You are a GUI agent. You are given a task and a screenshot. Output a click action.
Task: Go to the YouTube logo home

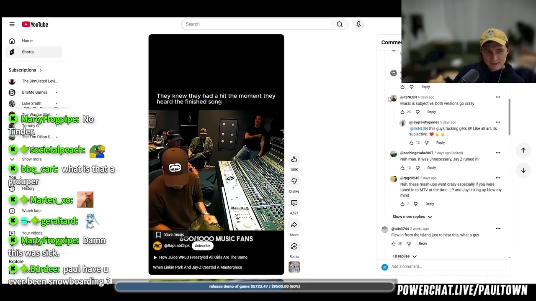(35, 24)
